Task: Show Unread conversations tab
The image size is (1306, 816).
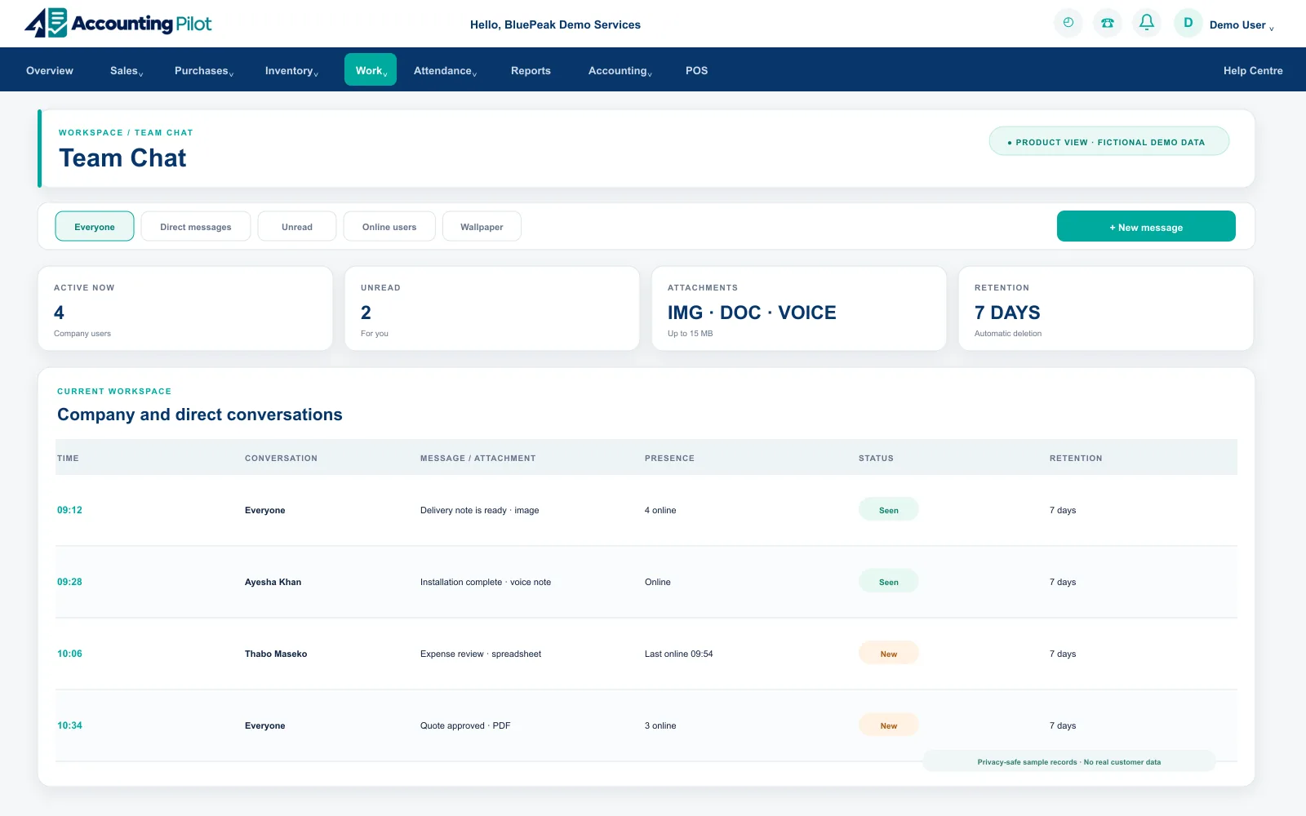Action: tap(297, 226)
